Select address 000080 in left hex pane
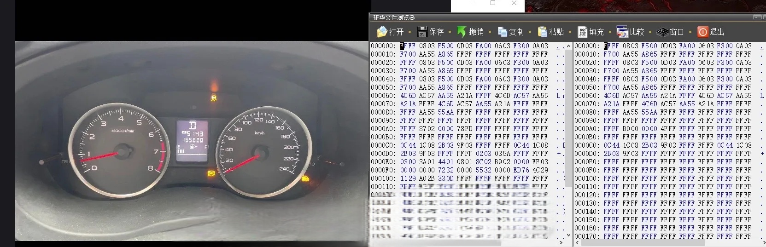 pos(383,112)
